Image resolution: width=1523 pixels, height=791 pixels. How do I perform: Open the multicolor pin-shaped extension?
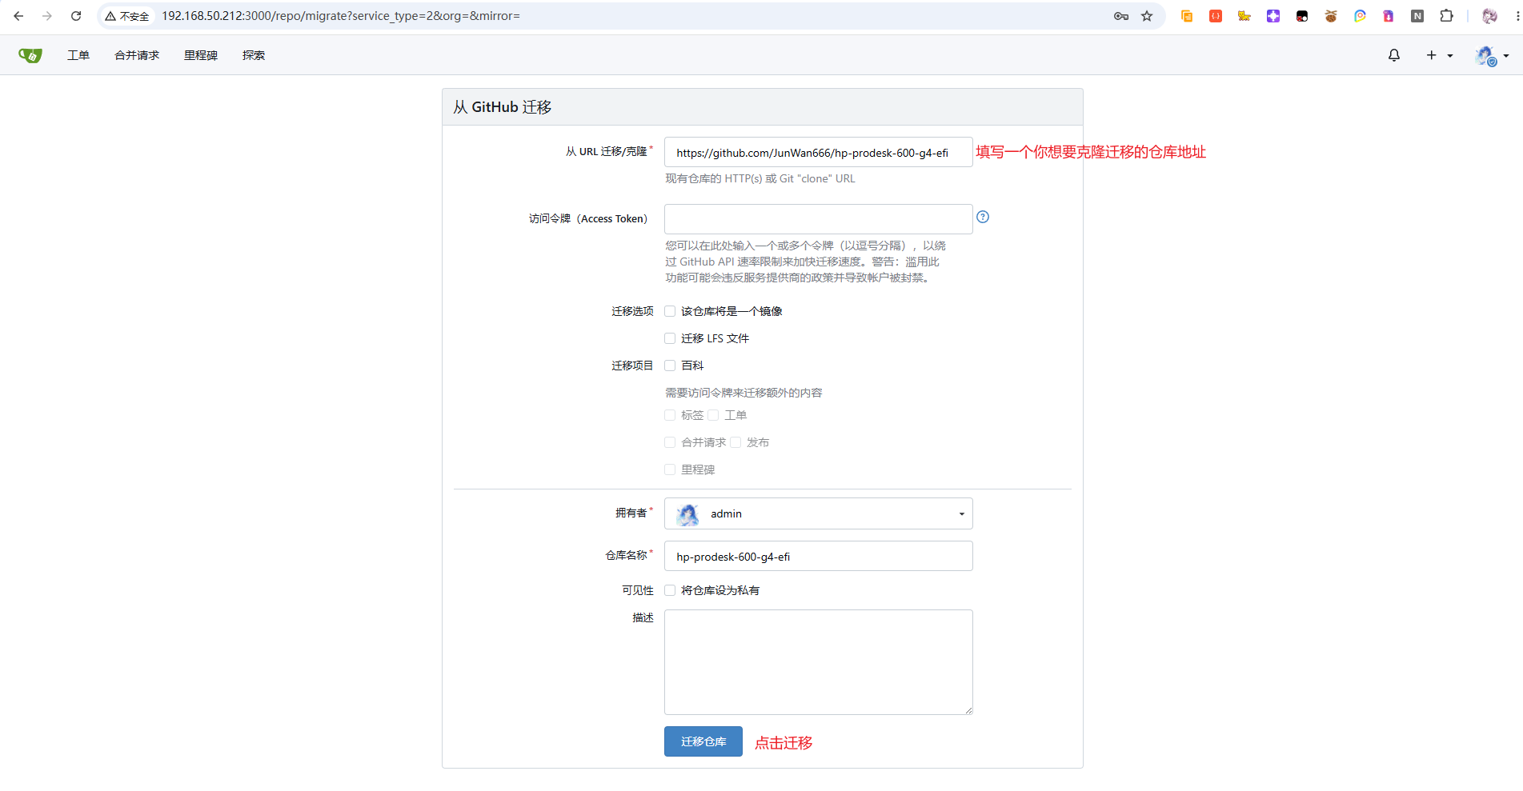click(1360, 16)
